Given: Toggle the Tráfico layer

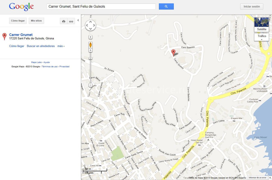Looking at the screenshot, I should 262,37.
